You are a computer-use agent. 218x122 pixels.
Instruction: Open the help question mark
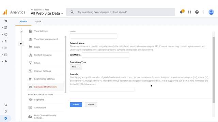[x=197, y=12]
